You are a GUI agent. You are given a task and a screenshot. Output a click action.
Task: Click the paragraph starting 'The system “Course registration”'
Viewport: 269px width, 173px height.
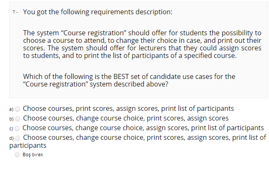tap(142, 44)
